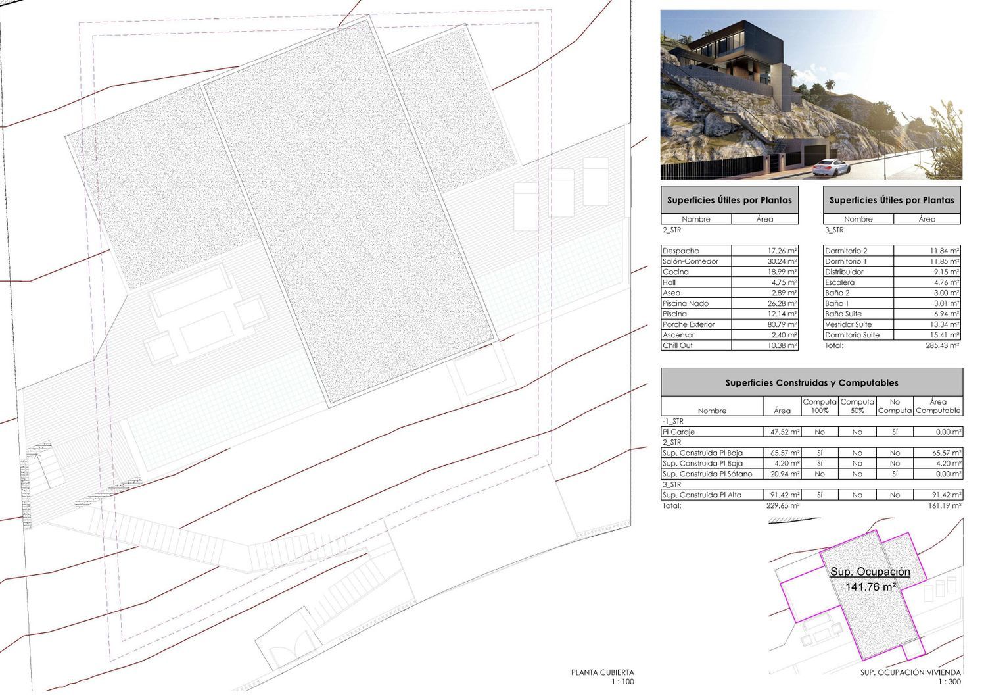
Task: Click the Dormitorio Suite name cell
Action: point(858,335)
